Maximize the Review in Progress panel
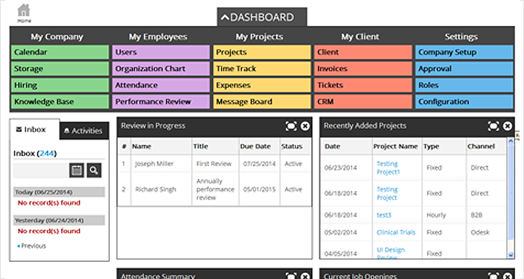The width and height of the screenshot is (524, 279). pos(291,126)
